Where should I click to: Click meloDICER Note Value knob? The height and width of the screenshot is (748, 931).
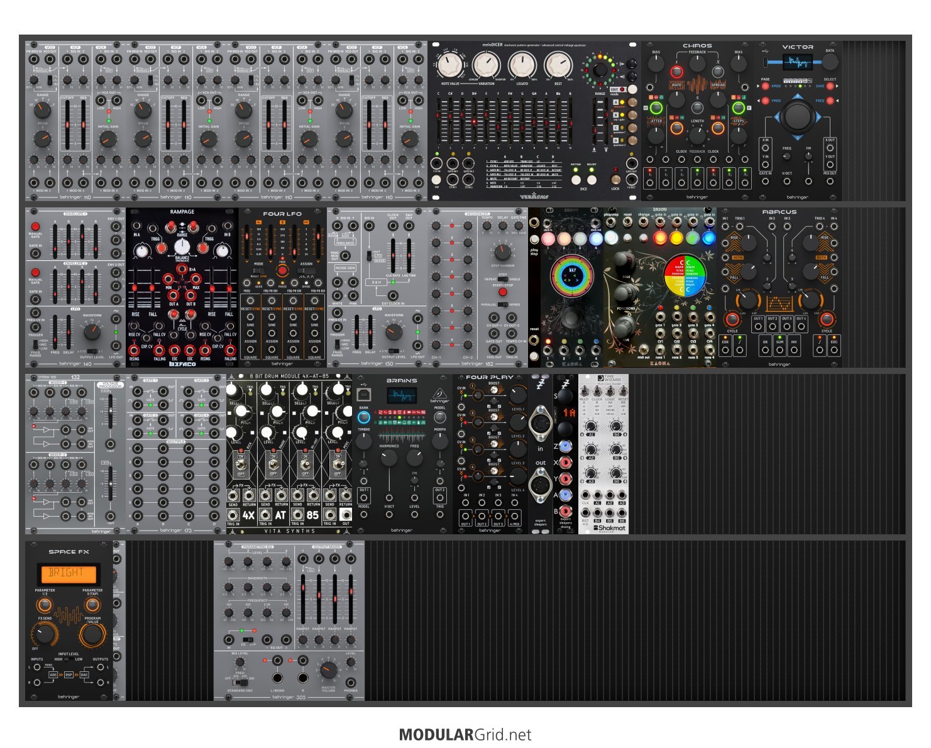(x=450, y=65)
